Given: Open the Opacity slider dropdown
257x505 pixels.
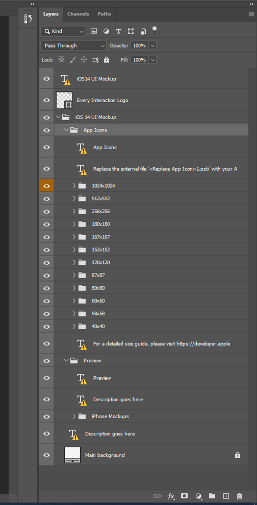Looking at the screenshot, I should tap(152, 45).
